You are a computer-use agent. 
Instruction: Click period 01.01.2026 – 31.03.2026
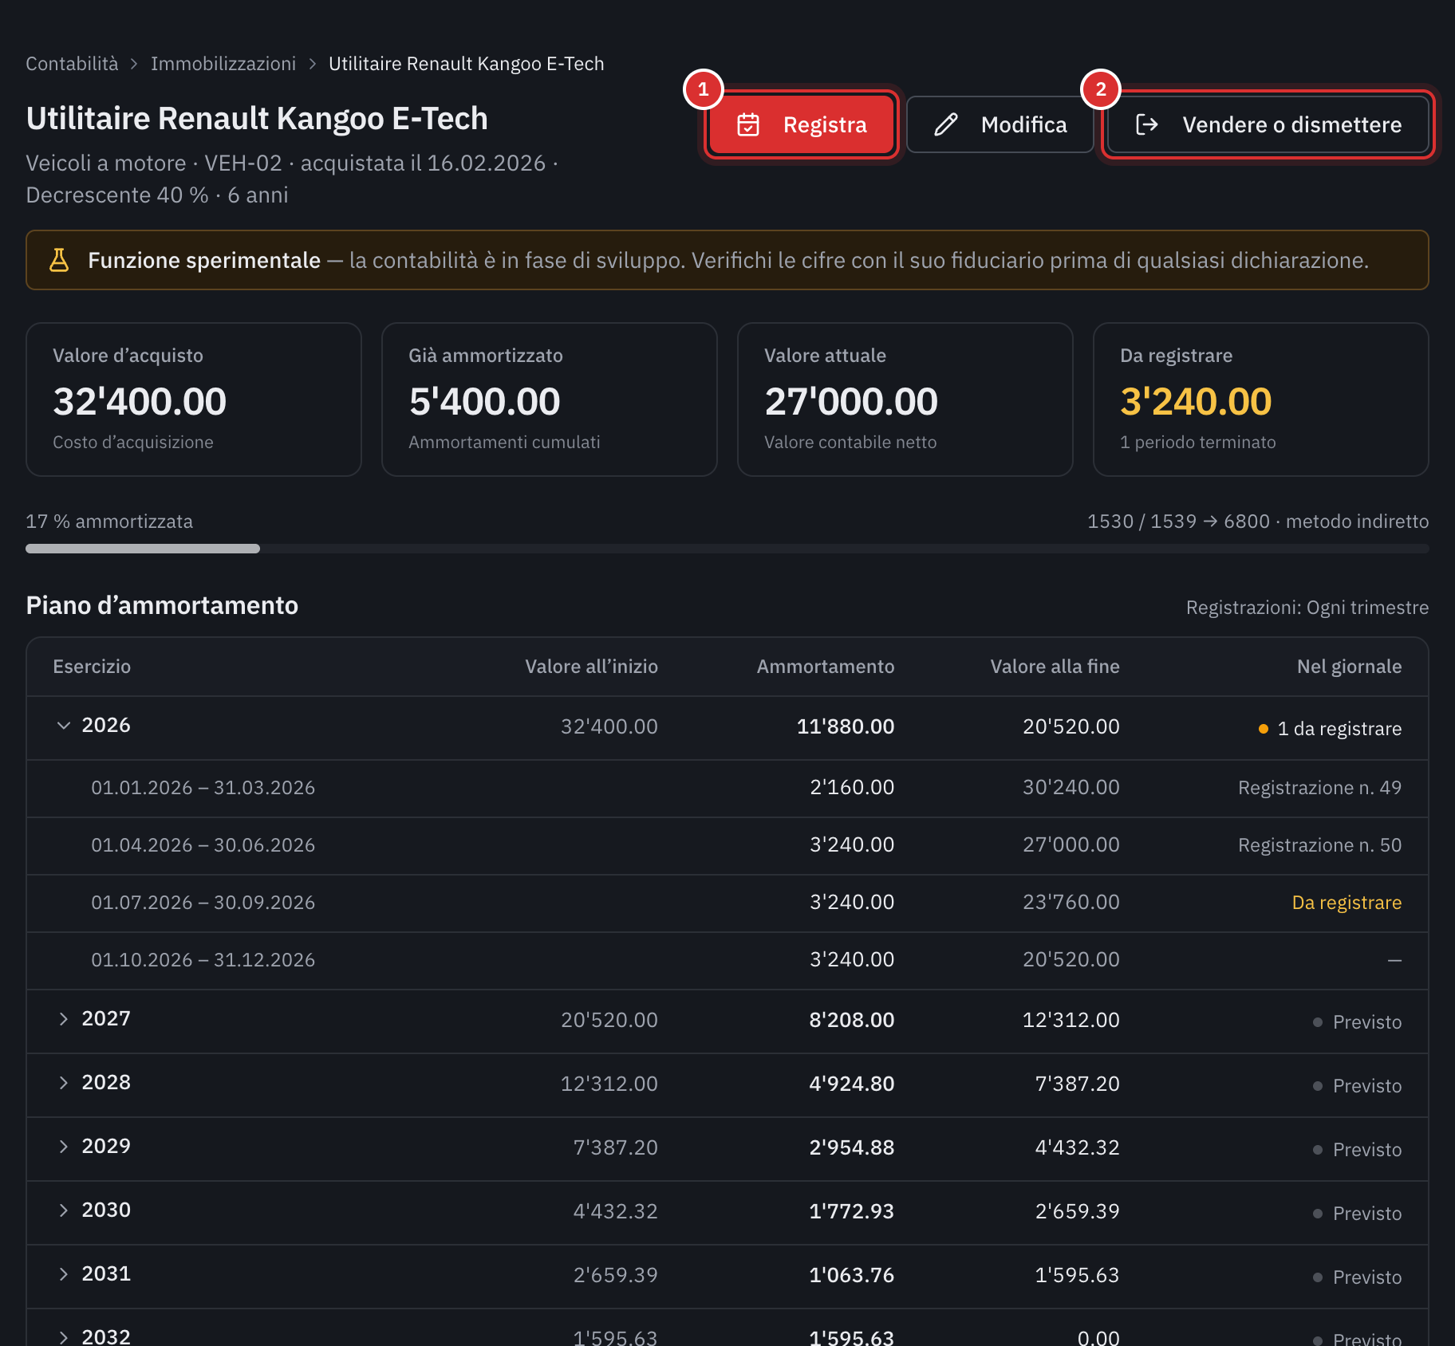coord(203,788)
